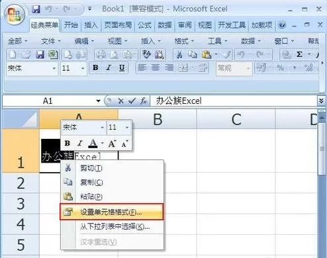This screenshot has width=327, height=258.
Task: Click the fx Insert Function button
Action: (x=144, y=101)
